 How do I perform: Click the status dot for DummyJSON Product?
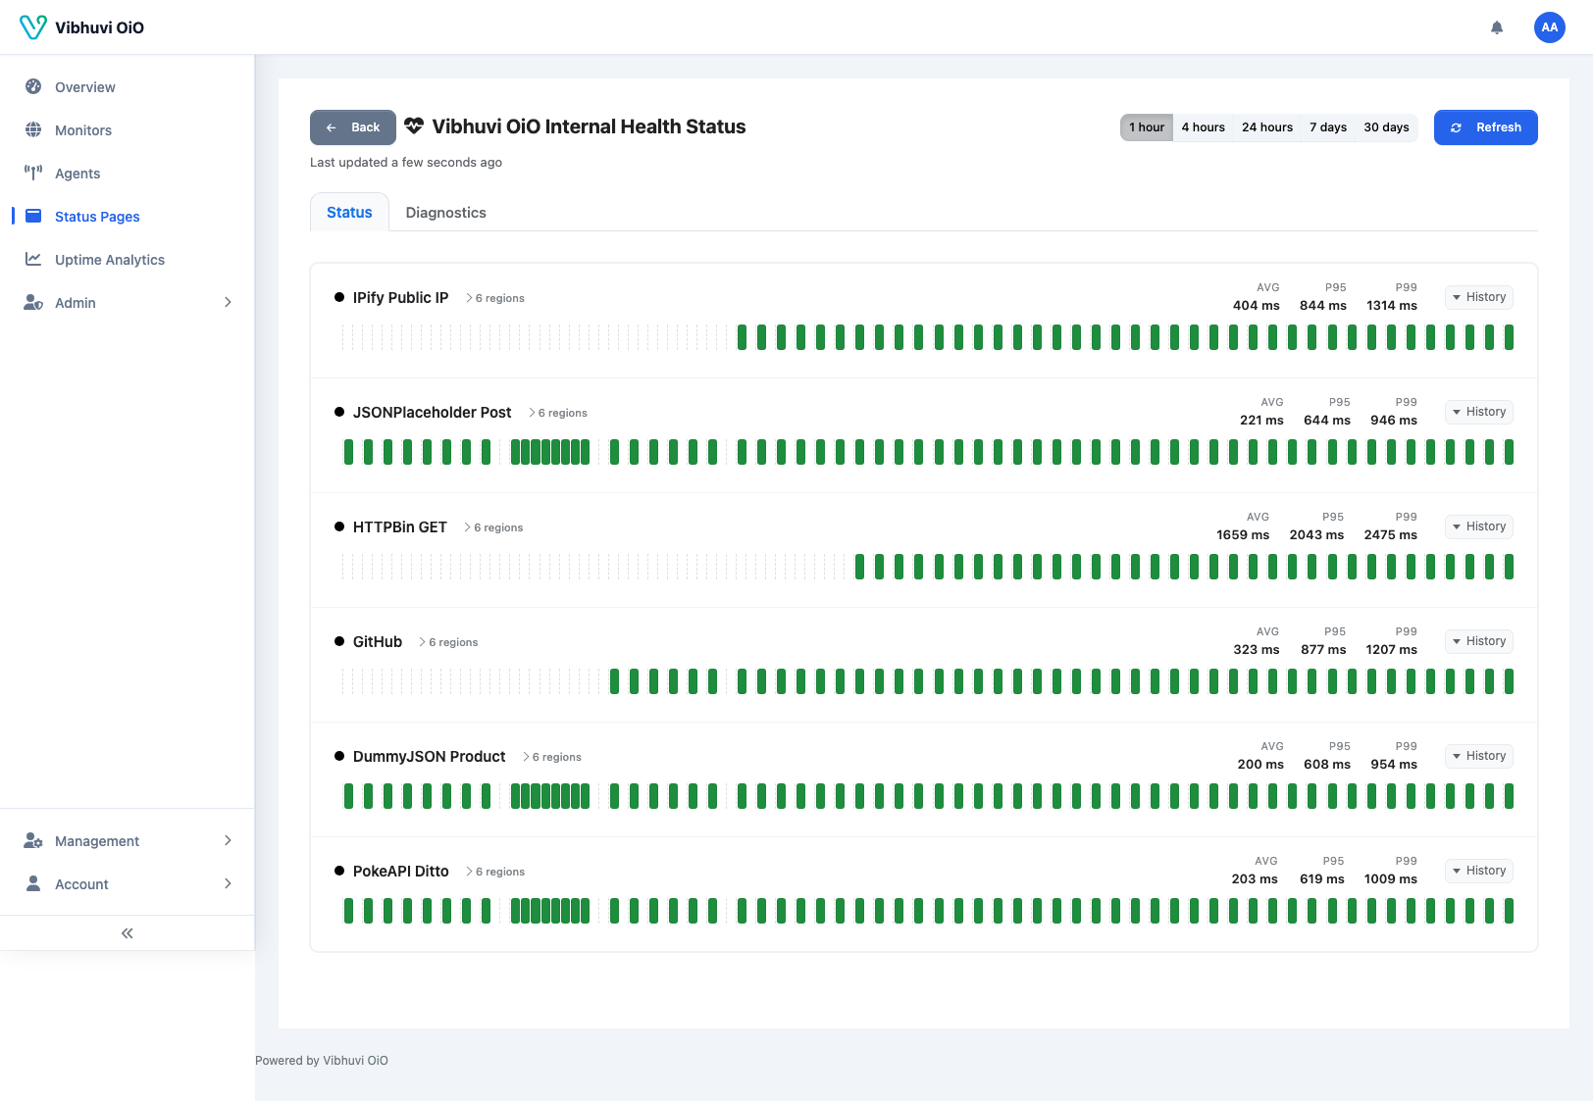click(x=339, y=756)
